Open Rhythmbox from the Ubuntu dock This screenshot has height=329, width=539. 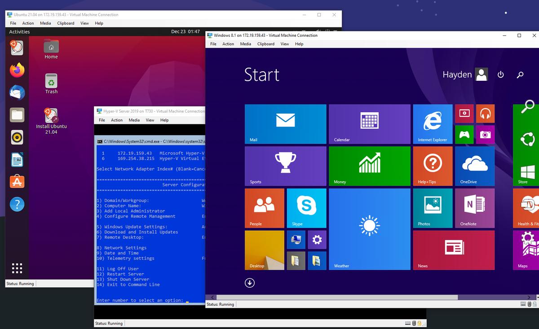coord(17,137)
